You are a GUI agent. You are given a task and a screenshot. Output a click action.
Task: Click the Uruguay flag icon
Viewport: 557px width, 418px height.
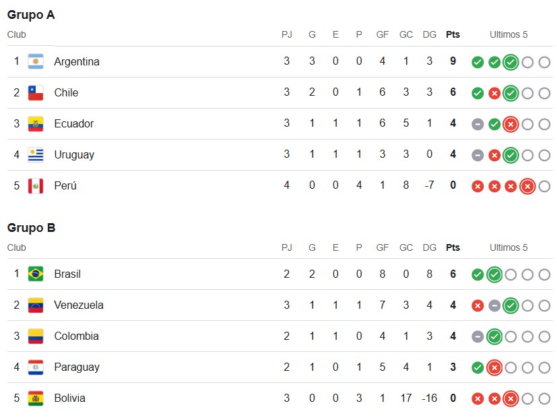[36, 154]
